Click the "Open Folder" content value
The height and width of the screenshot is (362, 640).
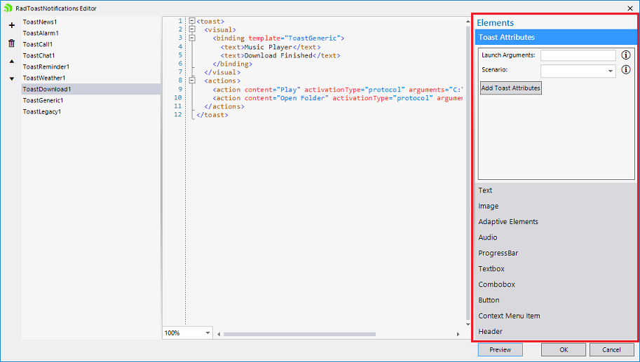302,98
